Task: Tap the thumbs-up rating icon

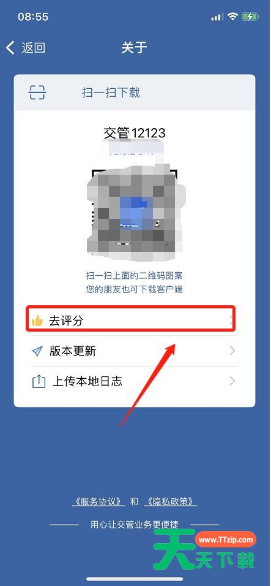Action: (37, 321)
